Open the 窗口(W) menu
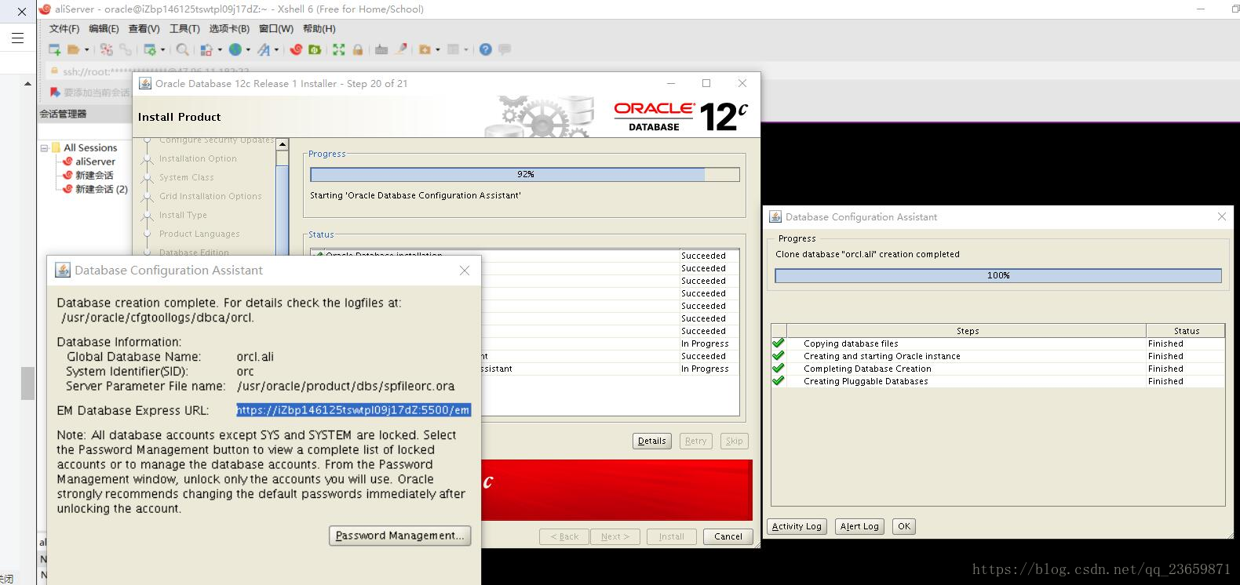 point(276,29)
